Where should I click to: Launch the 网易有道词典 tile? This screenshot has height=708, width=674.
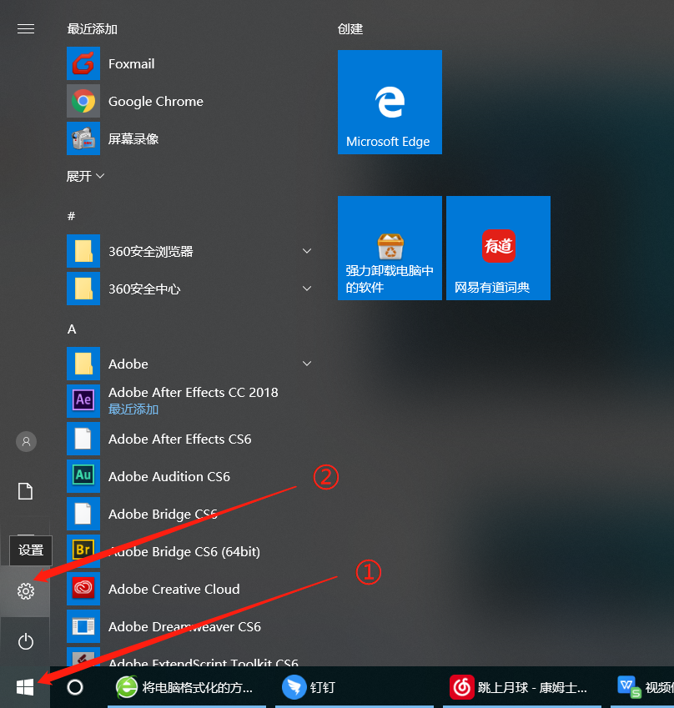point(498,248)
